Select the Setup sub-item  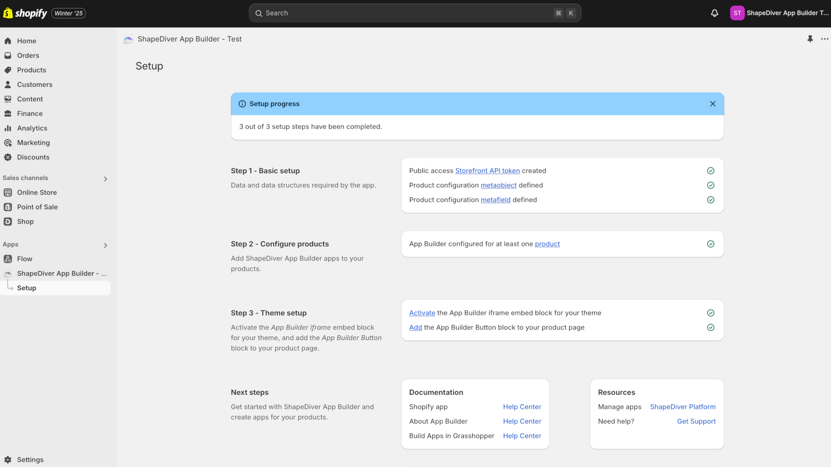(55, 288)
